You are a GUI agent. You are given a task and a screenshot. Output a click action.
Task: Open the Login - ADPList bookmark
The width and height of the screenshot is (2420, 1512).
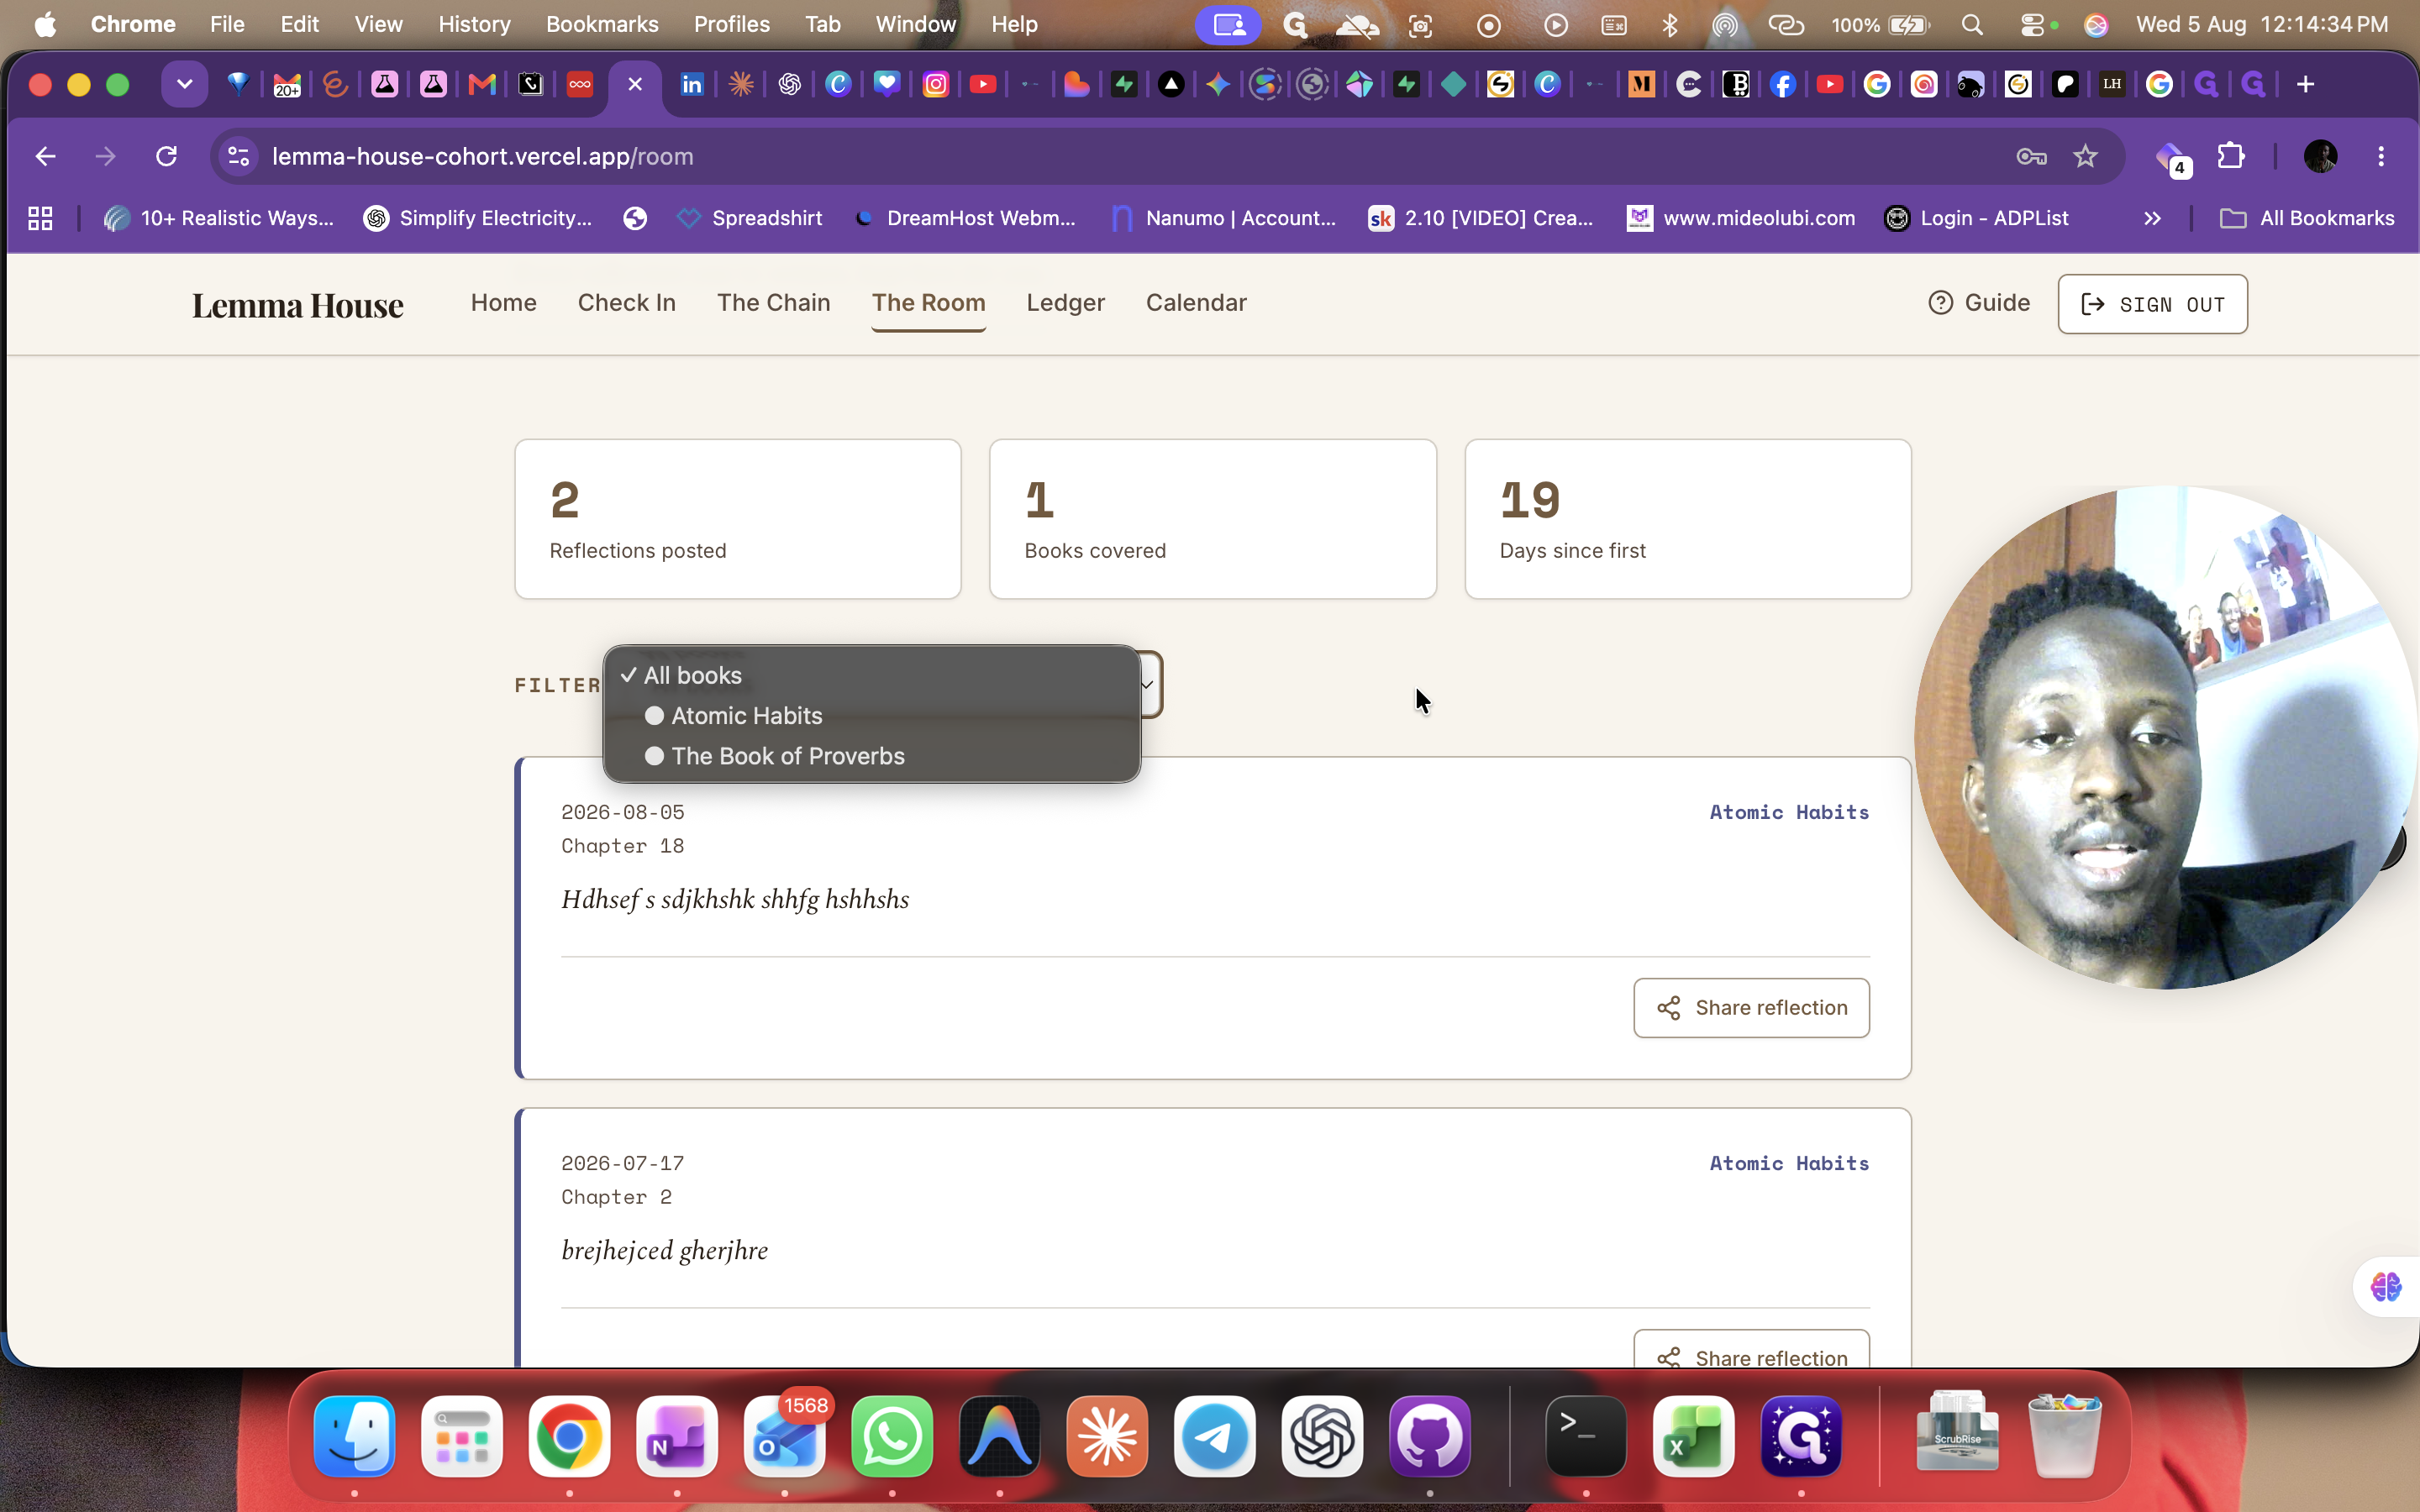coord(1976,218)
